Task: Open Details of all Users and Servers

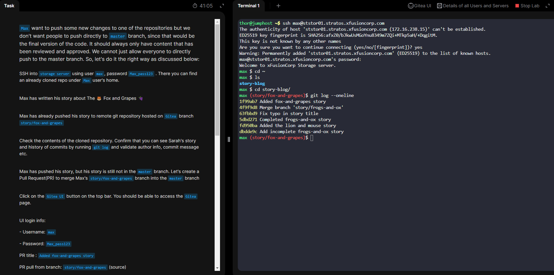Action: click(x=476, y=6)
